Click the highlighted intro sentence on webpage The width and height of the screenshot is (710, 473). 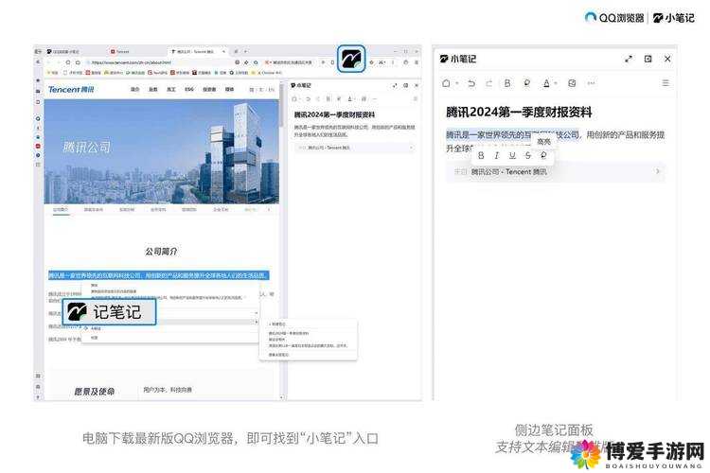pos(158,275)
